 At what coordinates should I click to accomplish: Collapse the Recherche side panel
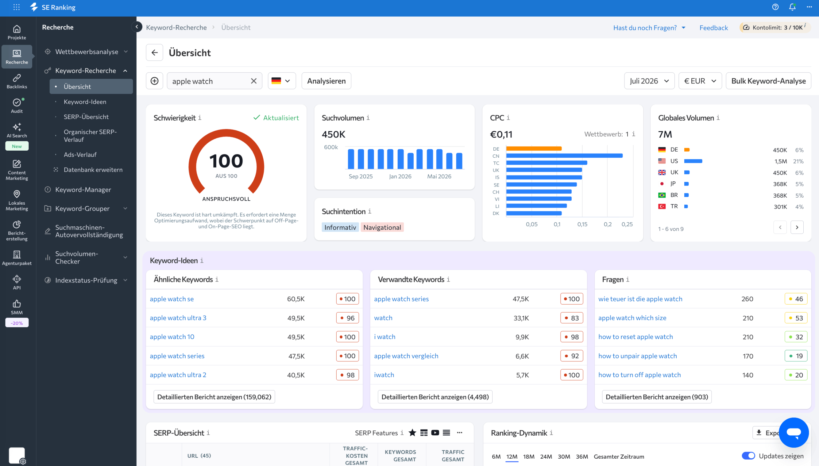[137, 27]
